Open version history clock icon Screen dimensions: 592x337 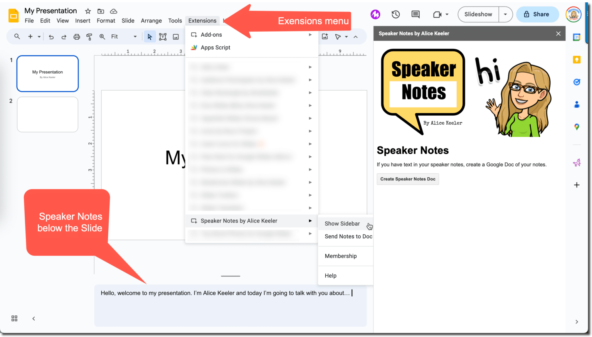(x=395, y=14)
